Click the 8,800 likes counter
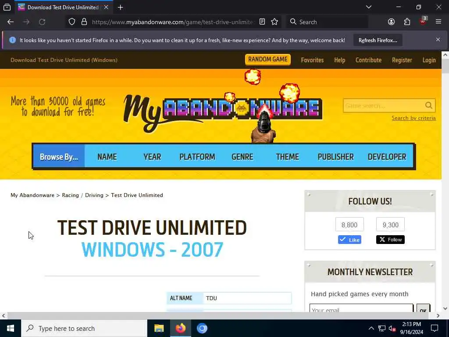Image resolution: width=449 pixels, height=337 pixels. click(349, 225)
